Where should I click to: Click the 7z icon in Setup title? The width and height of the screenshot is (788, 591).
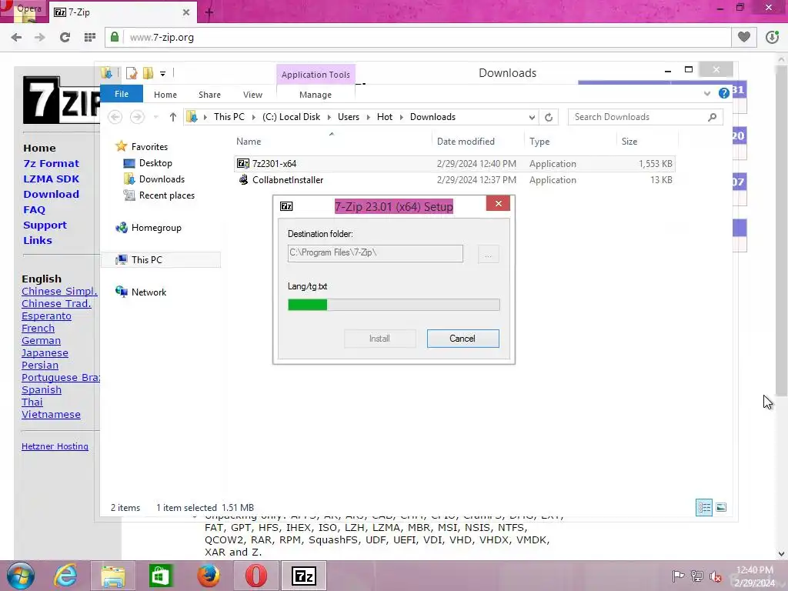(x=286, y=206)
